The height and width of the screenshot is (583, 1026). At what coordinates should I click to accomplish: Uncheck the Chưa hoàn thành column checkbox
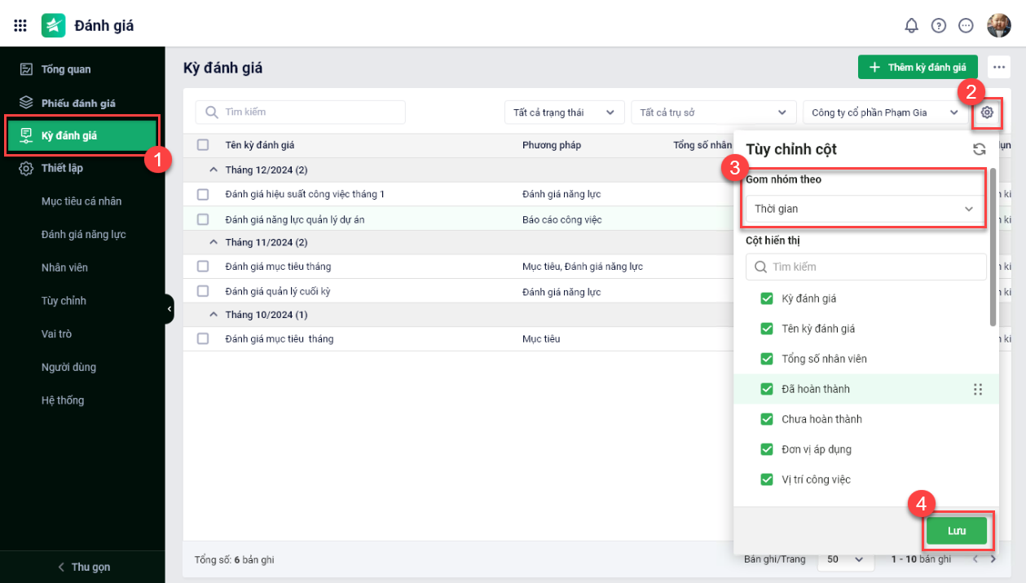pos(767,419)
